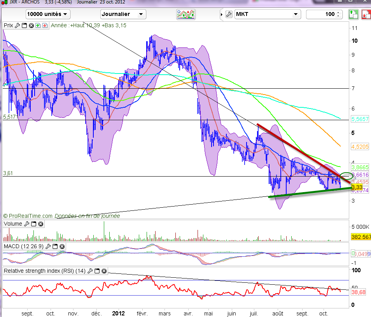The image size is (371, 317).
Task: Maximize the Prix price panel
Action: [x=24, y=26]
